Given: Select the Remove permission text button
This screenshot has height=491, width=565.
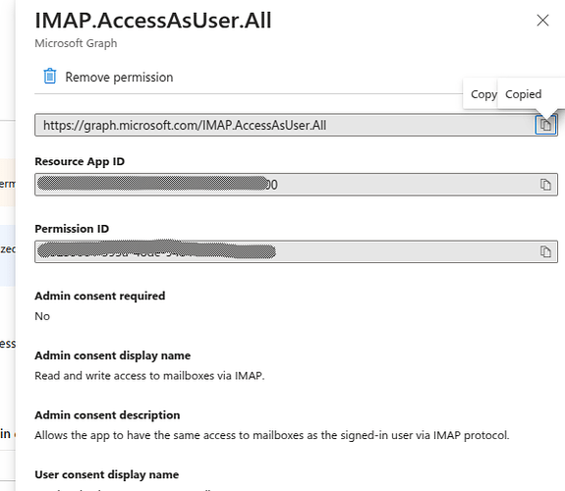Looking at the screenshot, I should [119, 78].
